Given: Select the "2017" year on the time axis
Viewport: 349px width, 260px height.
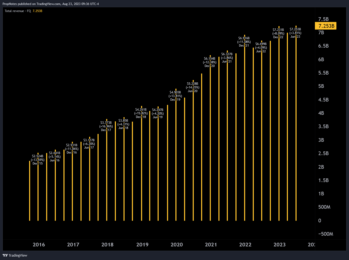Looking at the screenshot, I should (x=73, y=245).
